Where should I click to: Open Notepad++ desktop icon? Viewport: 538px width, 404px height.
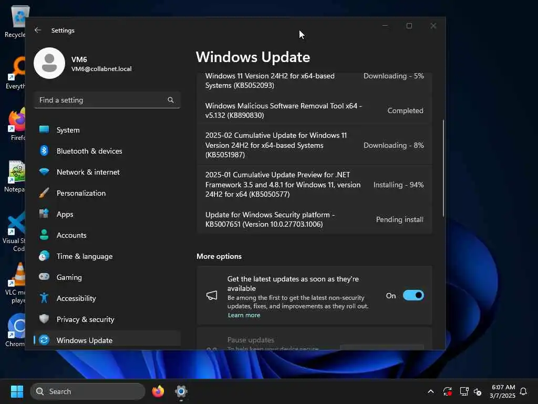(15, 176)
